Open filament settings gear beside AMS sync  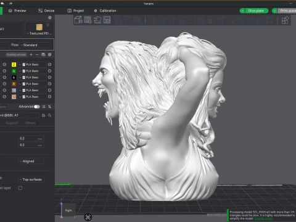(49, 54)
